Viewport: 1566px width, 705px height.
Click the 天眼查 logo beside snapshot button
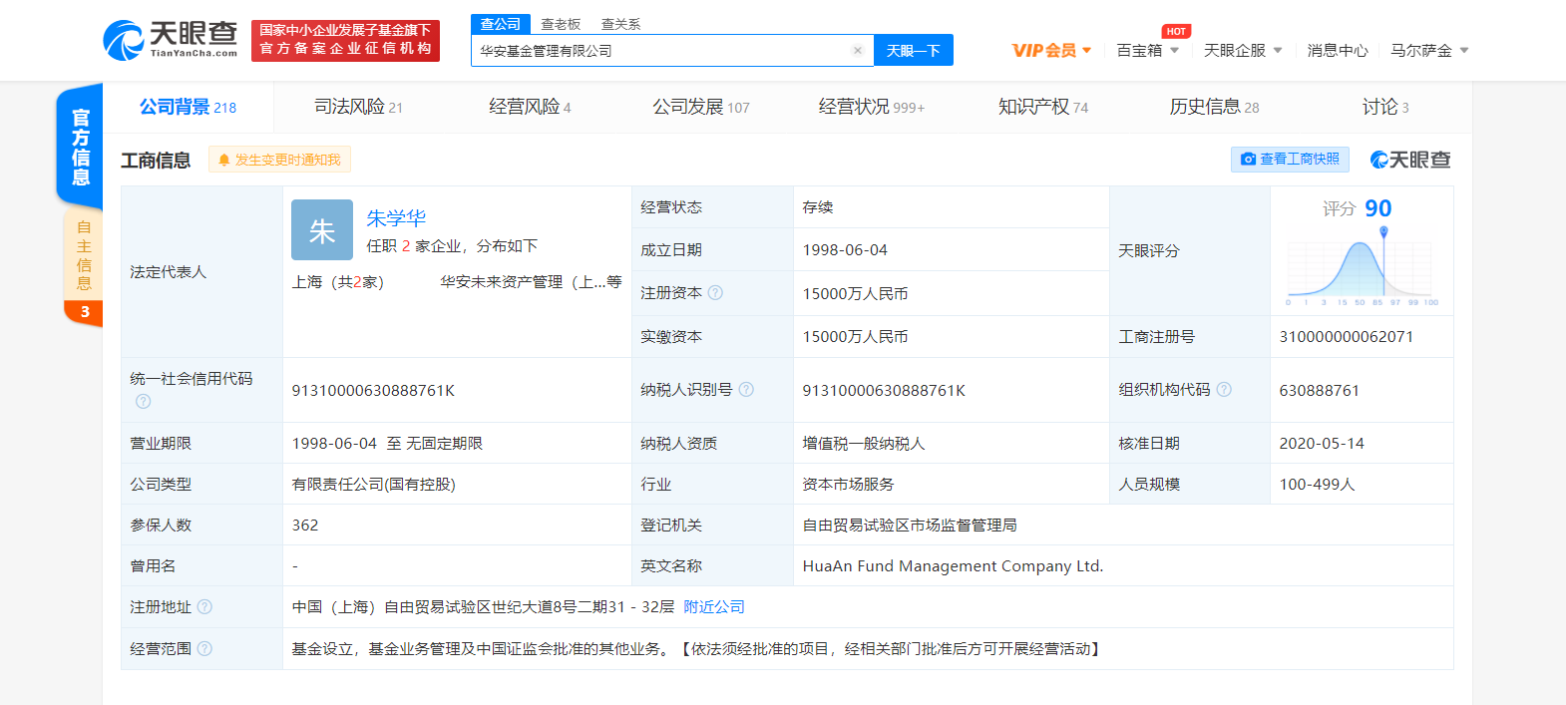point(1410,160)
